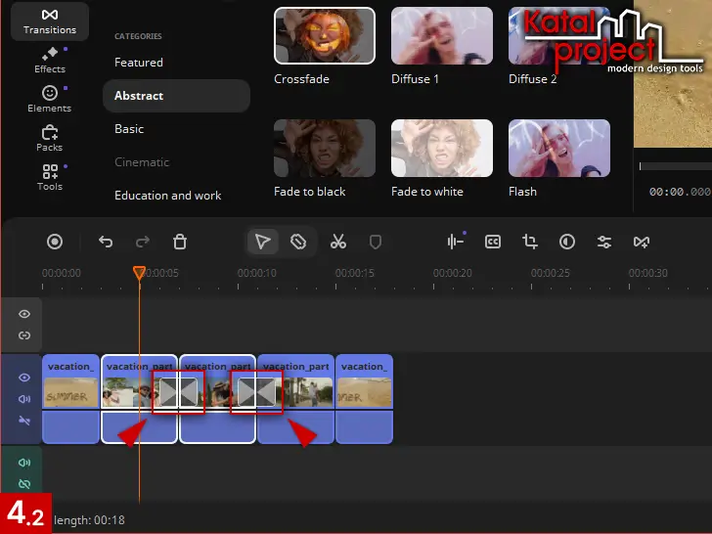The image size is (712, 534).
Task: Open Color adjustments half-circle icon
Action: point(567,242)
